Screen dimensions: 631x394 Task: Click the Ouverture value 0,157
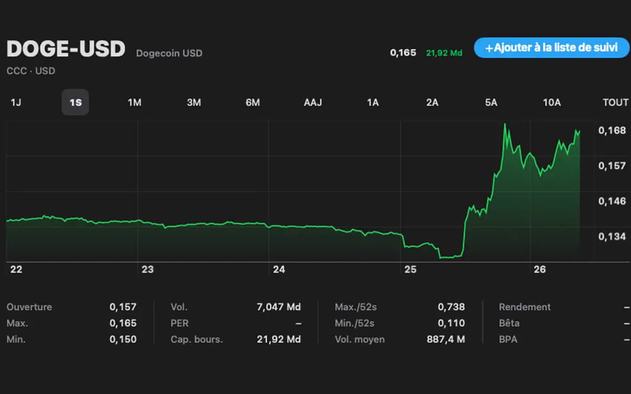123,307
